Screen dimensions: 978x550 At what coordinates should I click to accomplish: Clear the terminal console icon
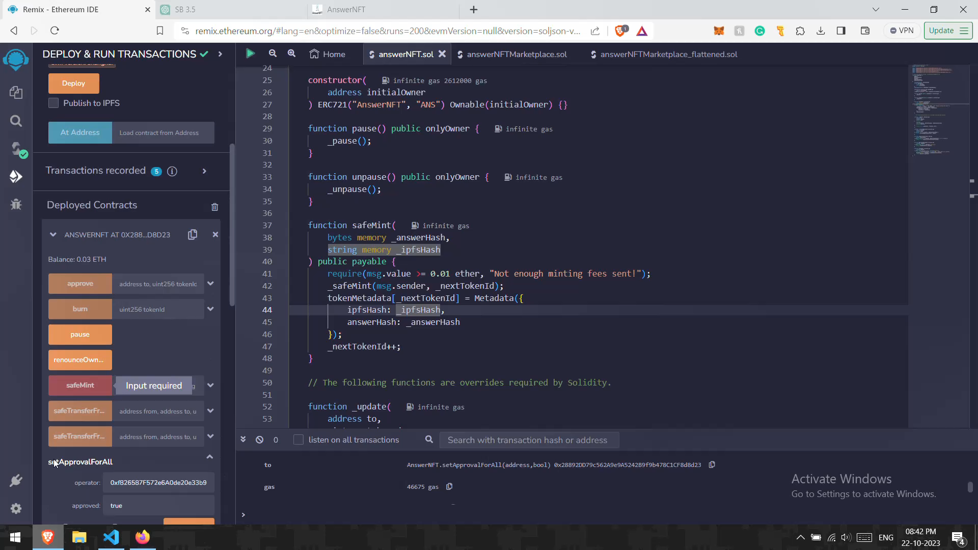click(x=259, y=439)
